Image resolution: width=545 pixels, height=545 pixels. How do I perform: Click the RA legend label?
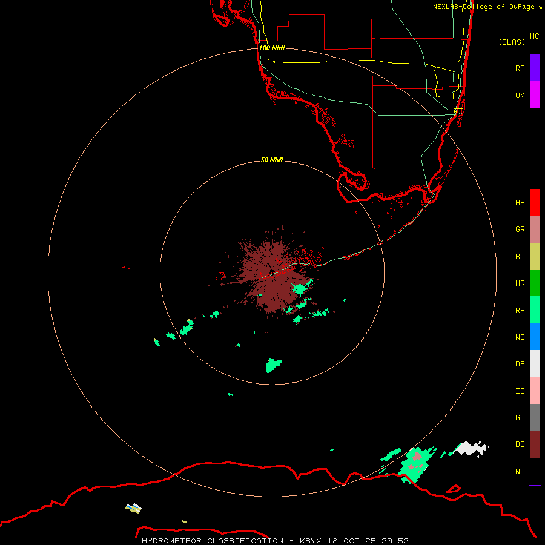[520, 311]
